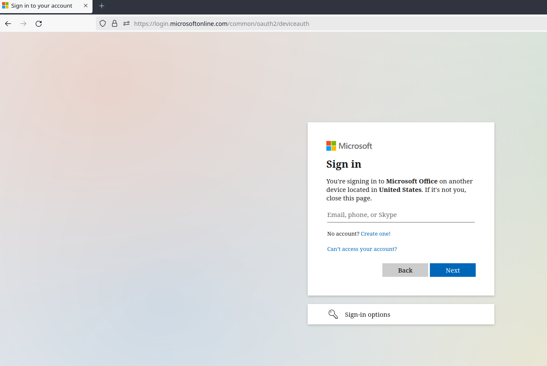Click the site permissions icon in address bar
The height and width of the screenshot is (366, 547).
click(126, 23)
